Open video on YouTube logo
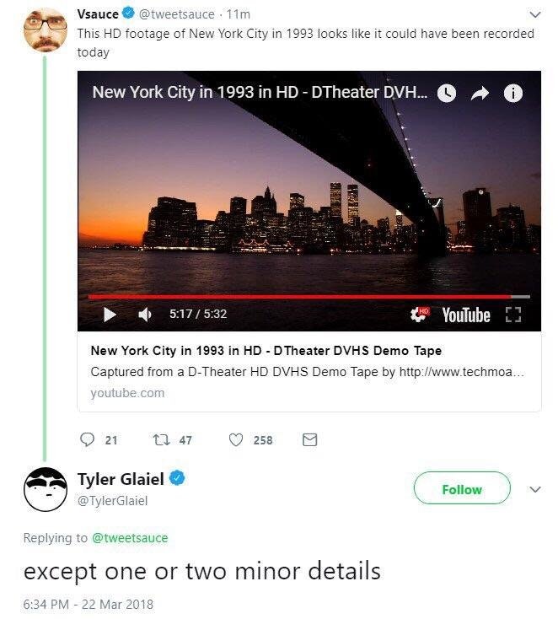This screenshot has height=619, width=558. [465, 315]
